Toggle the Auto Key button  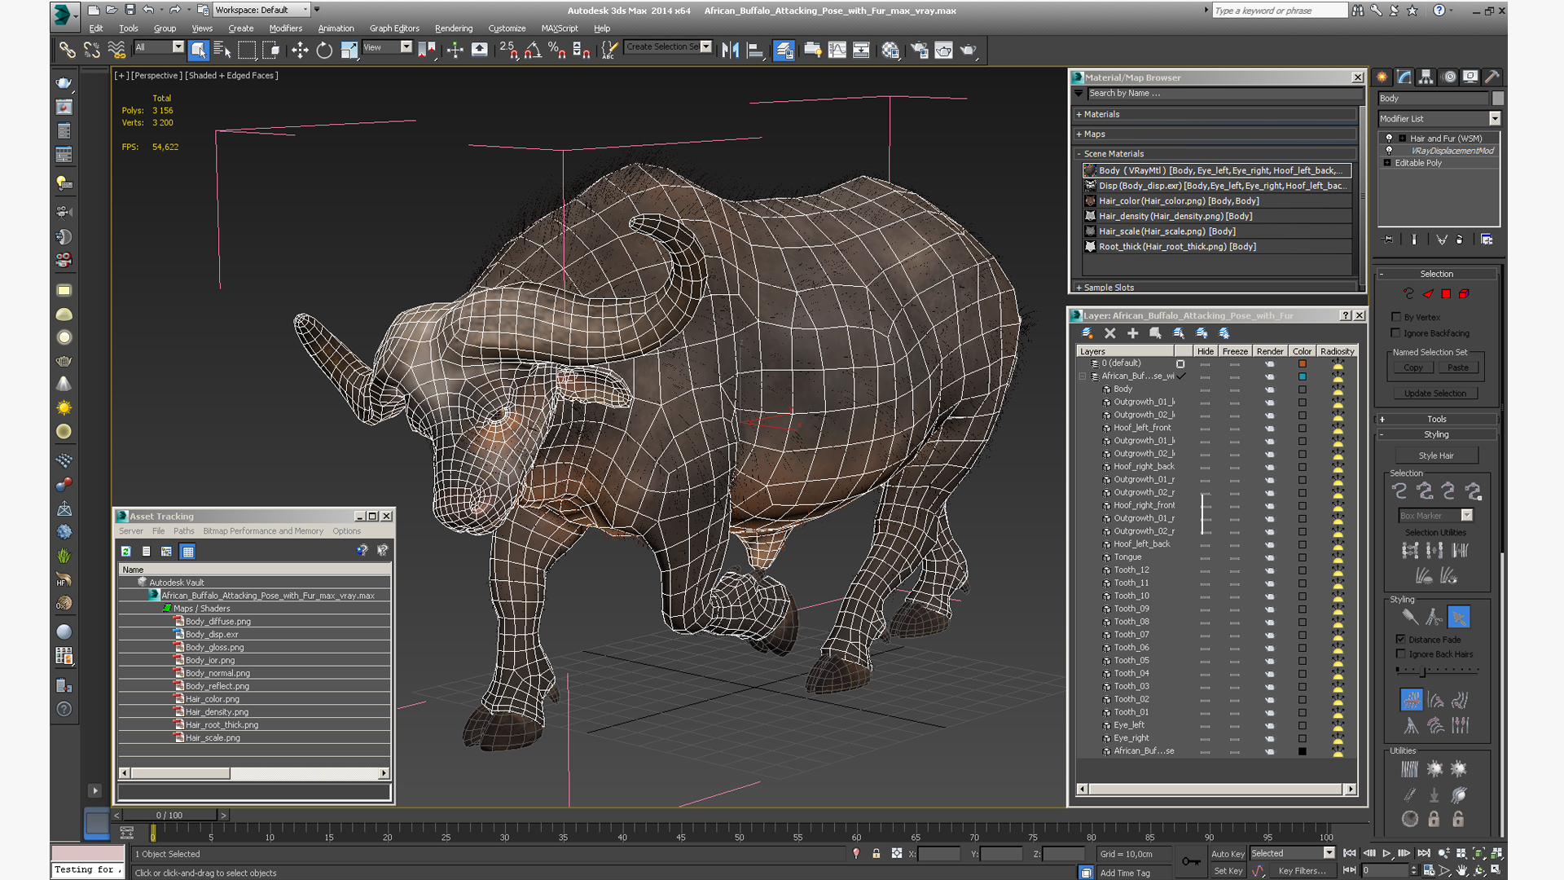coord(1228,854)
